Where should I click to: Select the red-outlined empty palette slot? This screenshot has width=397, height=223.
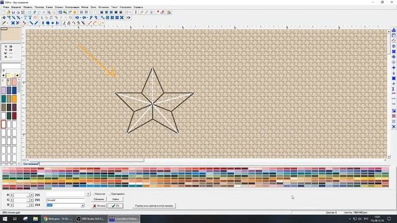(4, 124)
